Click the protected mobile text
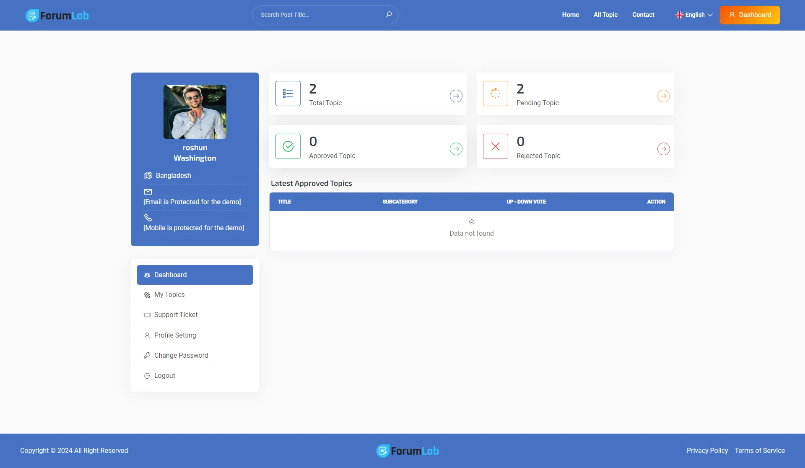Image resolution: width=805 pixels, height=468 pixels. 194,228
